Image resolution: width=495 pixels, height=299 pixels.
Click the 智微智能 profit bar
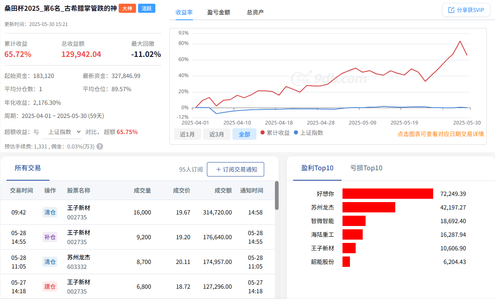pyautogui.click(x=354, y=221)
